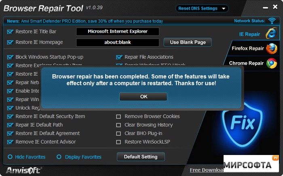Select the Hide Favorites radio button

(x=10, y=157)
